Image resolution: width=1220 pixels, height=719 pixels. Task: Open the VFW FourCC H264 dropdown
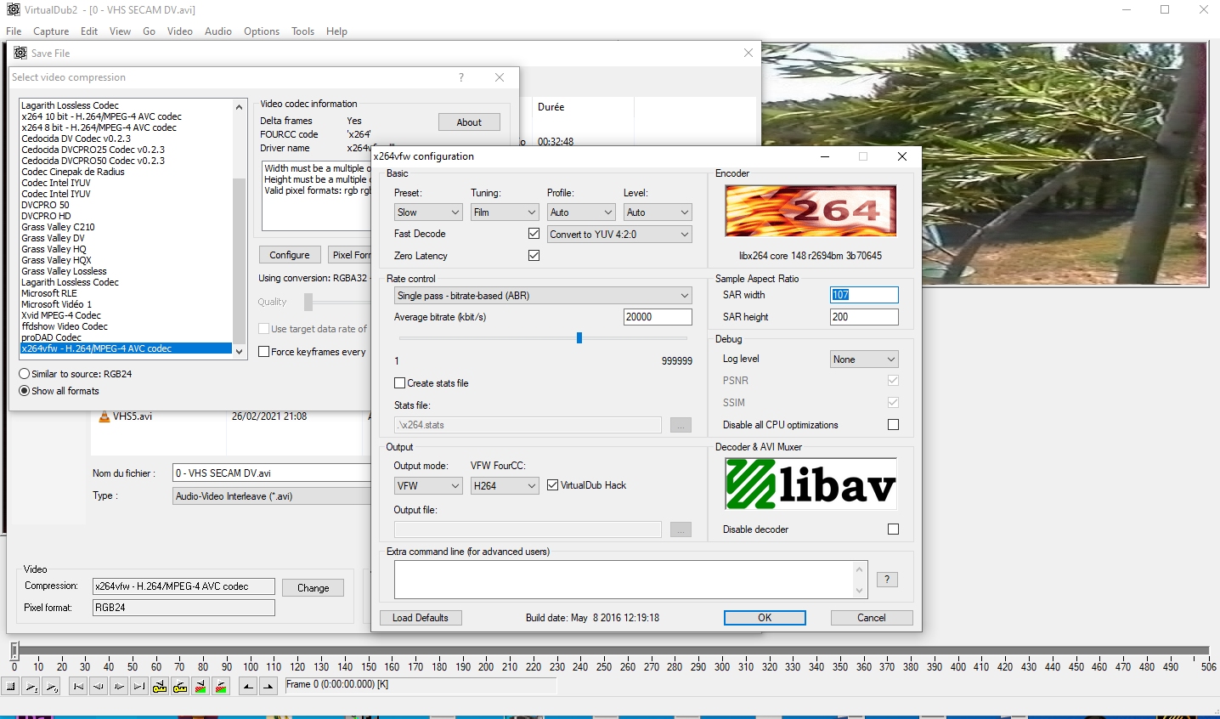(x=505, y=486)
